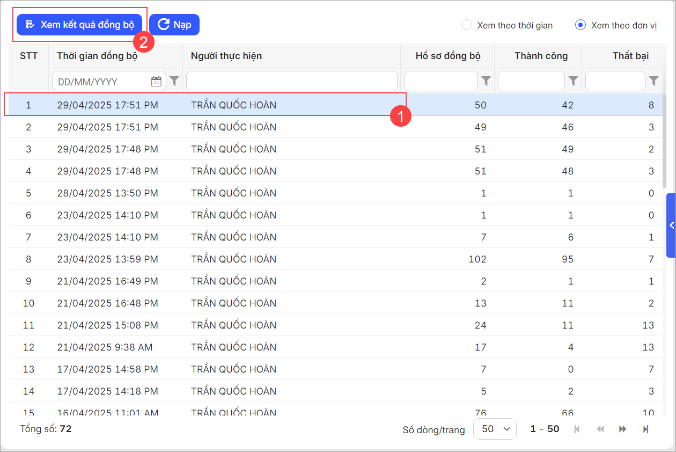This screenshot has width=676, height=452.
Task: Click calendar icon in date filter
Action: click(156, 82)
